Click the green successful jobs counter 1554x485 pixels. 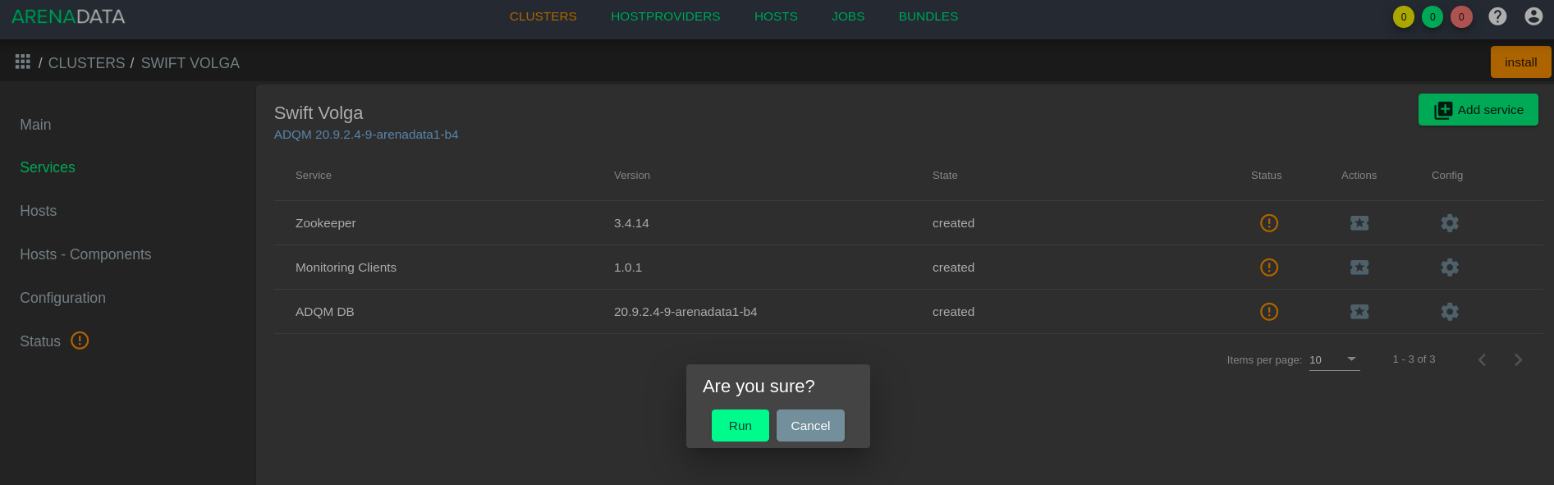point(1433,16)
